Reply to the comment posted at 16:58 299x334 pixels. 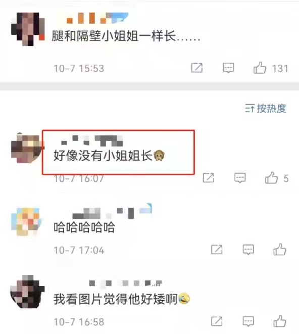click(248, 321)
